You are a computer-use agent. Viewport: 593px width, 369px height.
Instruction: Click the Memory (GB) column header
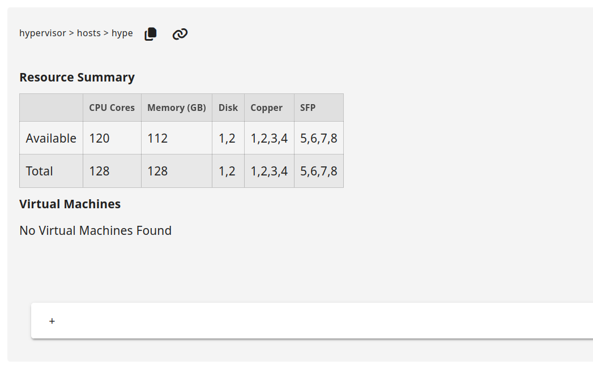coord(176,108)
